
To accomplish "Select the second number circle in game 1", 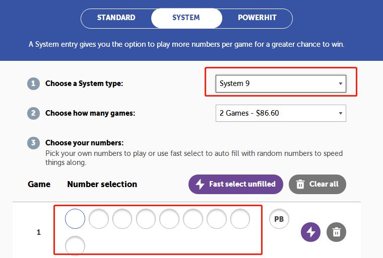I will tap(99, 219).
